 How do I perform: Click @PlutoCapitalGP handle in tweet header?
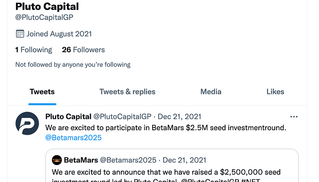[x=122, y=117]
